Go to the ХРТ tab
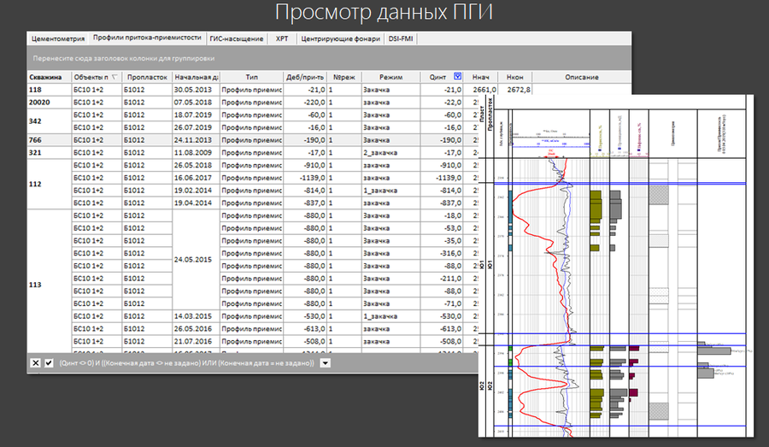Screen dimensions: 769x447 coord(282,38)
